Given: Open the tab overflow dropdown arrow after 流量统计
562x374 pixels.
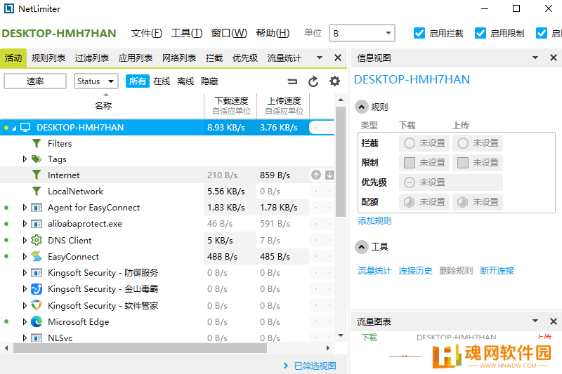Looking at the screenshot, I should click(x=320, y=58).
